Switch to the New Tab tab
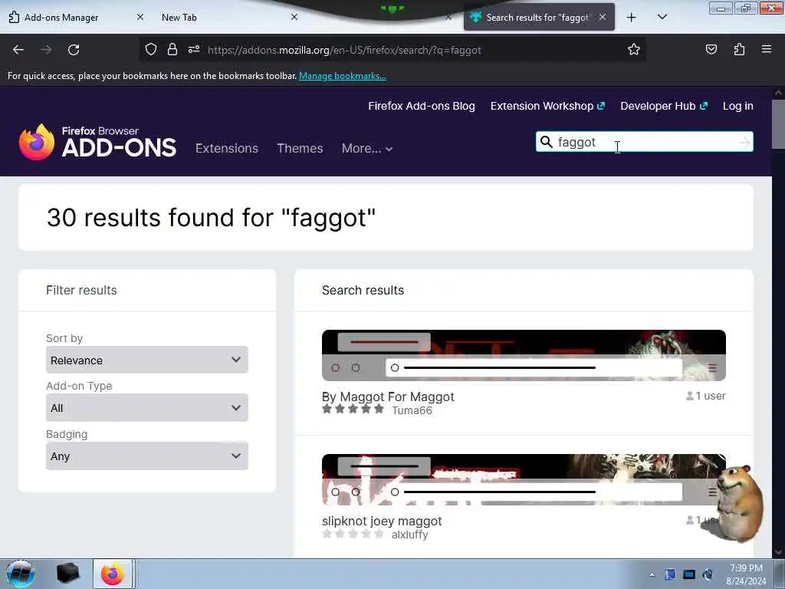Viewport: 785px width, 589px height. tap(179, 18)
